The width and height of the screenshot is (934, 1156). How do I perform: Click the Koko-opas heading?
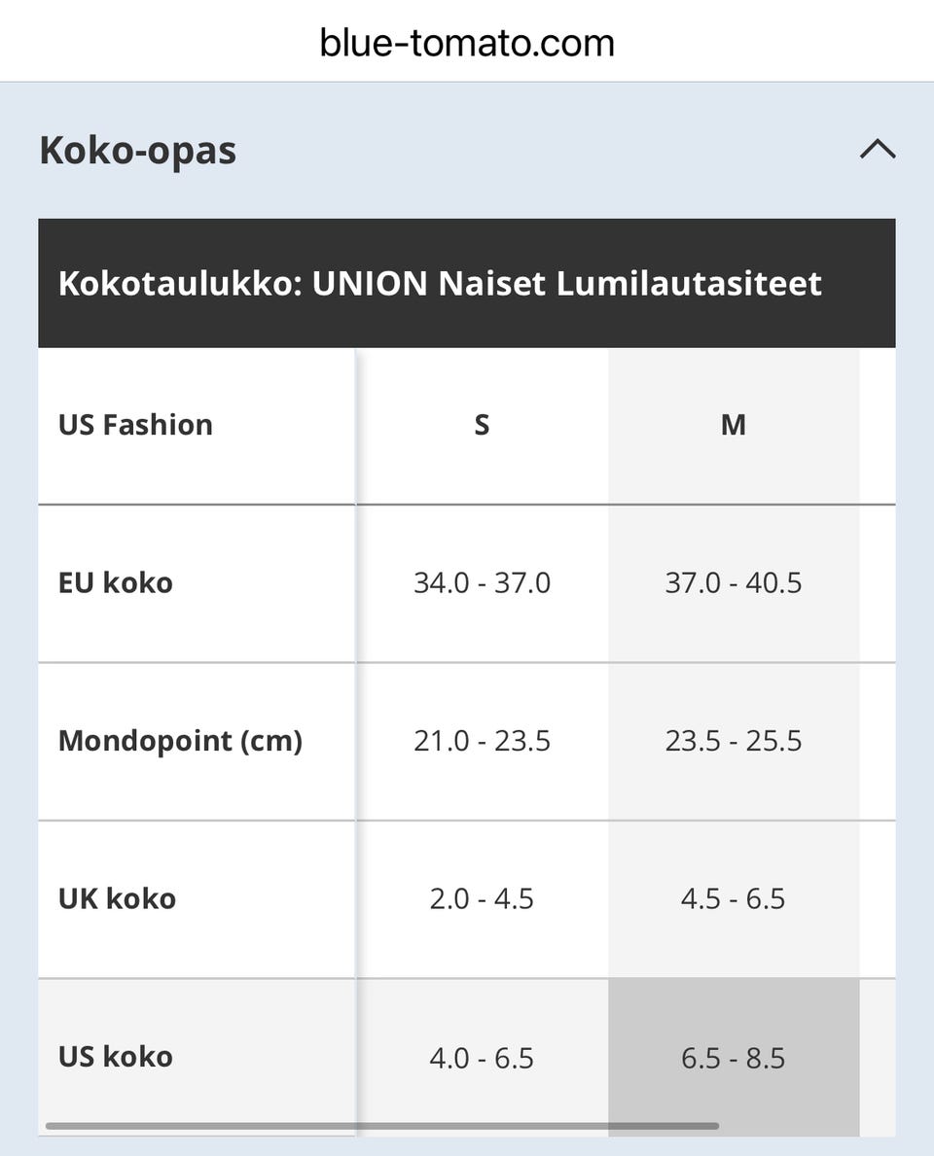pyautogui.click(x=138, y=151)
